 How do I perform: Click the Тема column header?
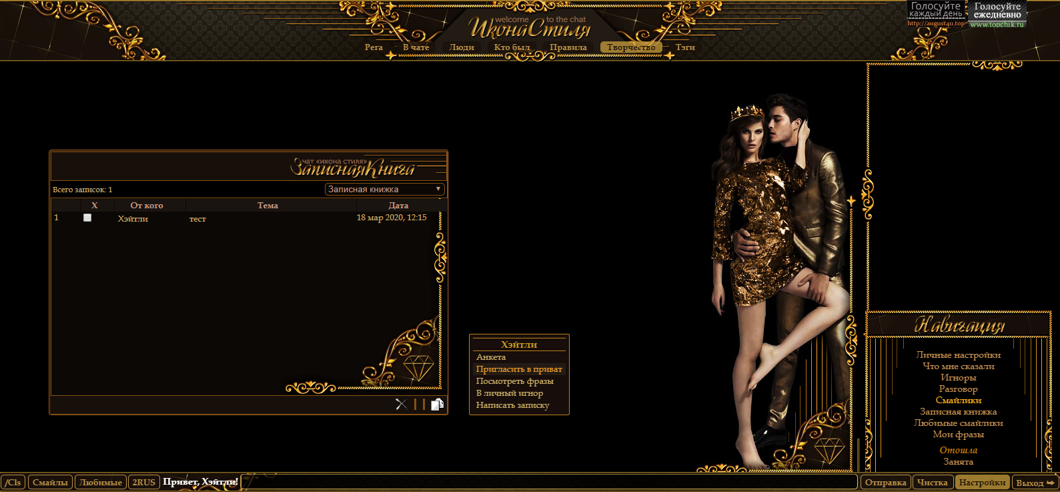(268, 206)
